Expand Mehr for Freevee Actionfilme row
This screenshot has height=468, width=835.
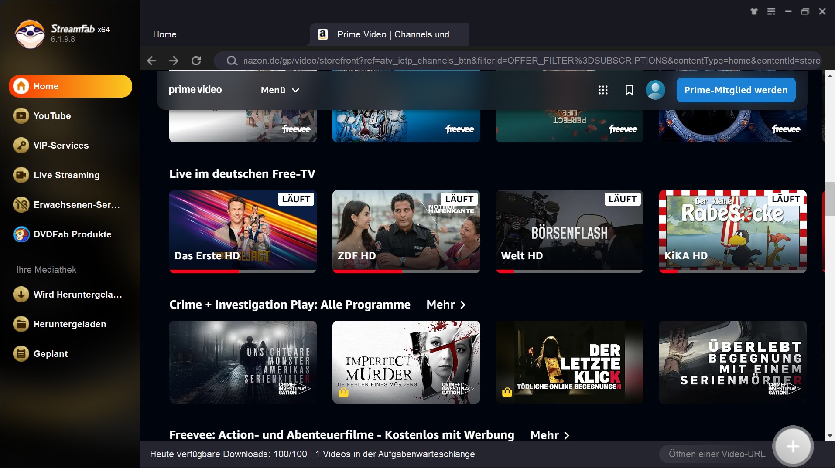click(x=550, y=435)
